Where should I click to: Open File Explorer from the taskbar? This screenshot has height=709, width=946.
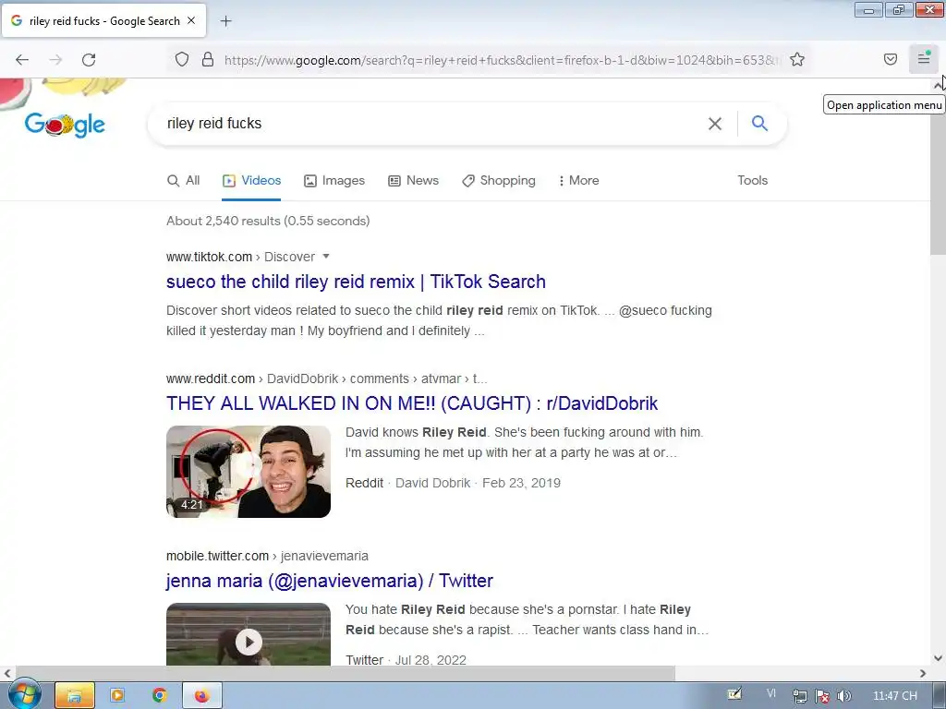pos(75,696)
